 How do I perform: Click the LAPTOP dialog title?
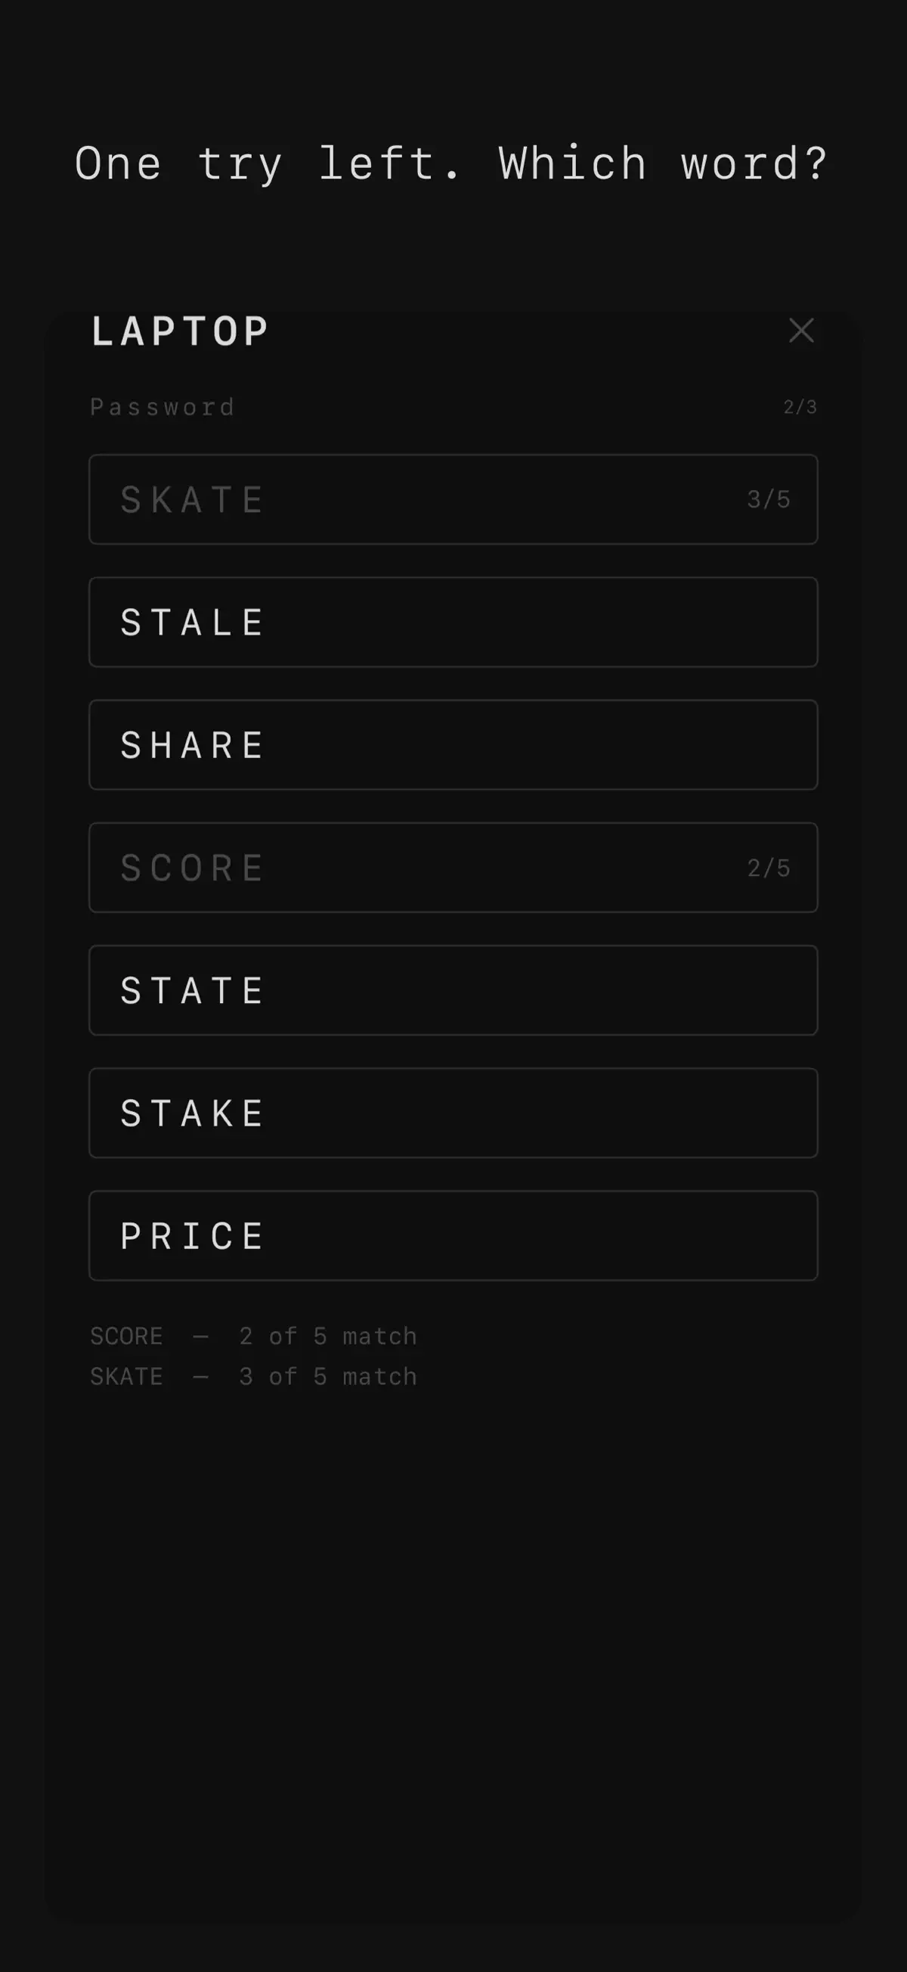pyautogui.click(x=180, y=331)
